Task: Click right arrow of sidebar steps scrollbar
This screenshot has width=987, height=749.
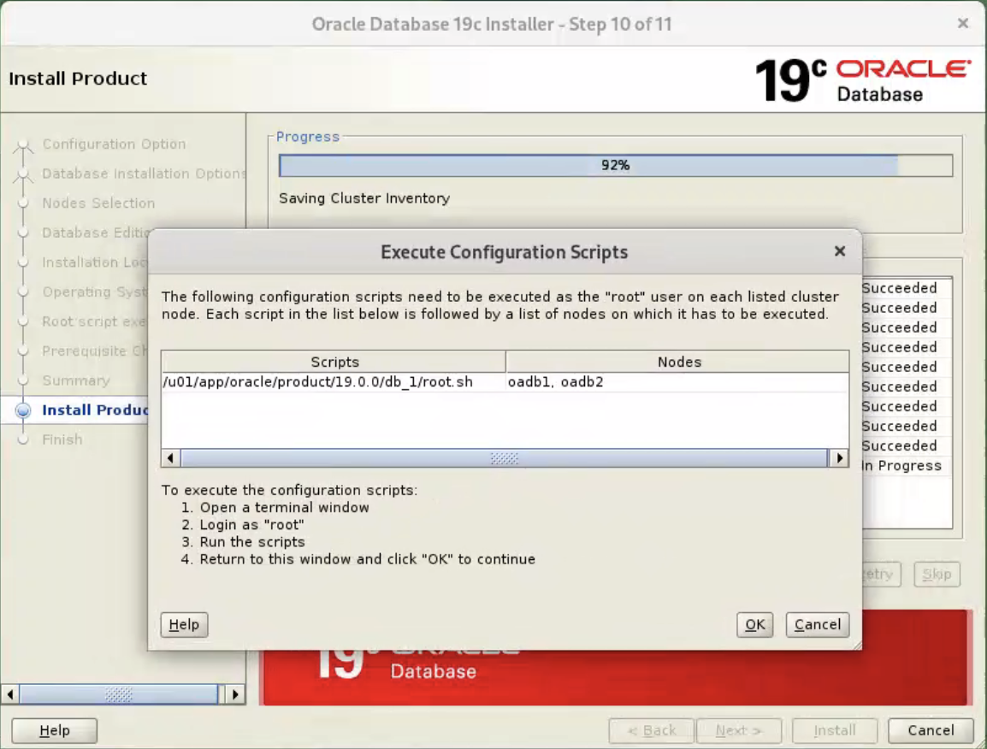Action: [x=235, y=694]
